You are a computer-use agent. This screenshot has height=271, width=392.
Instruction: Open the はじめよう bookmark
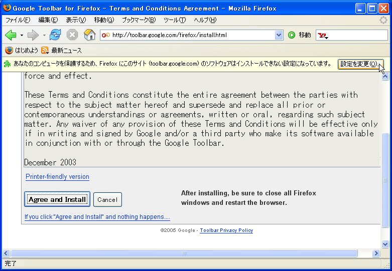click(22, 51)
